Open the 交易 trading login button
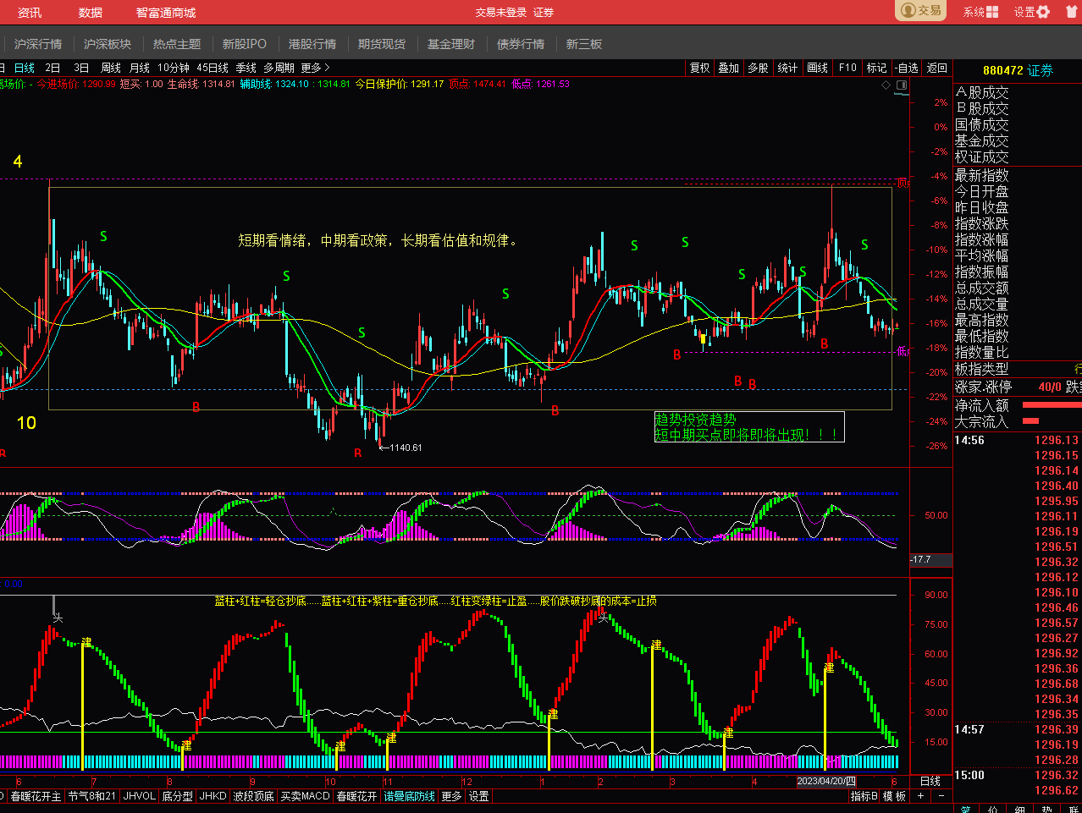 click(x=921, y=11)
